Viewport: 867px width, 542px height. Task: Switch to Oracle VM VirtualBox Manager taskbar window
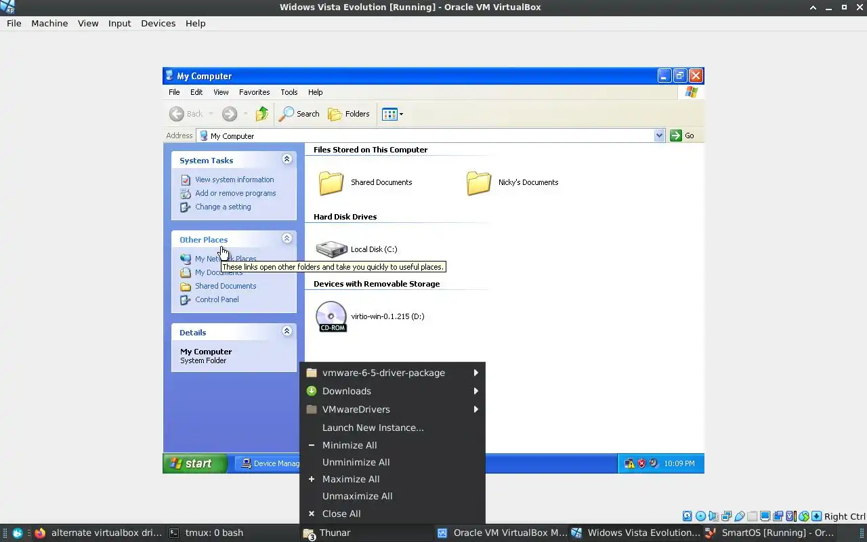pos(501,533)
